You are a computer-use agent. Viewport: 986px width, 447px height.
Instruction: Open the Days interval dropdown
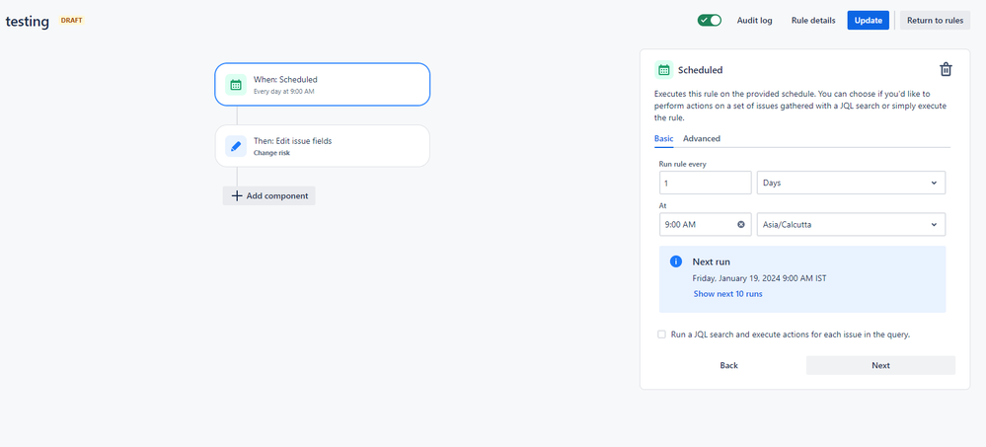click(x=851, y=183)
